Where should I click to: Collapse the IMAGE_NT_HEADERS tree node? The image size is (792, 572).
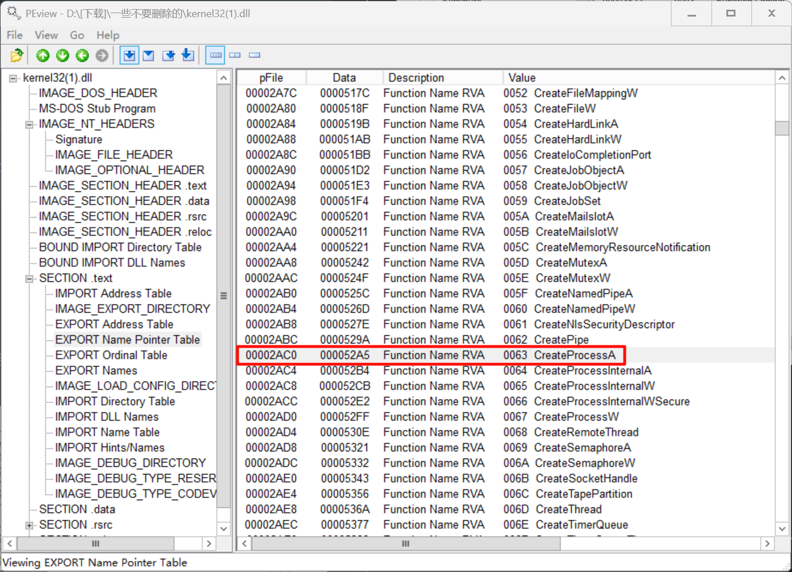point(29,124)
